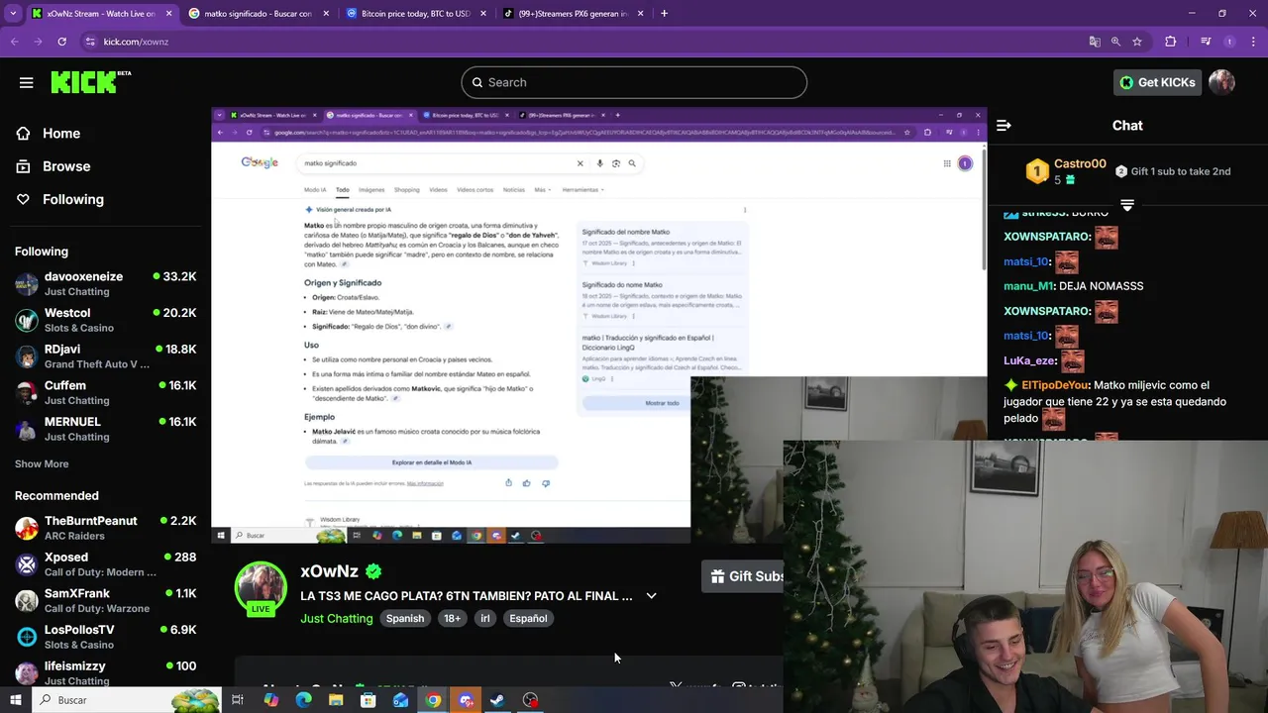Select the Spanish tag
This screenshot has height=713, width=1268.
(405, 618)
